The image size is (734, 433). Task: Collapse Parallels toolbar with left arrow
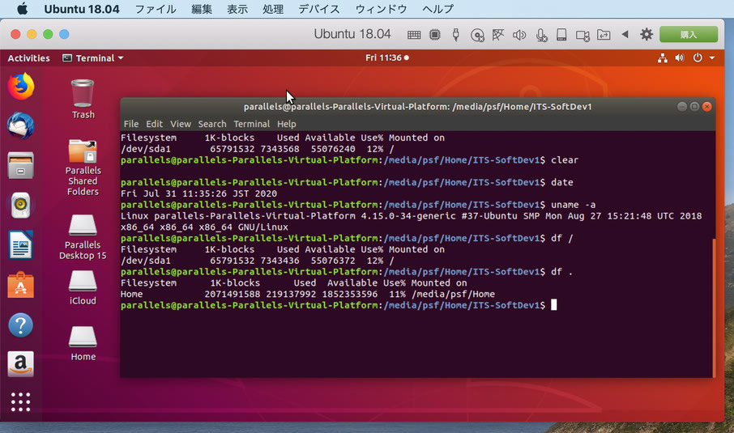coord(624,35)
